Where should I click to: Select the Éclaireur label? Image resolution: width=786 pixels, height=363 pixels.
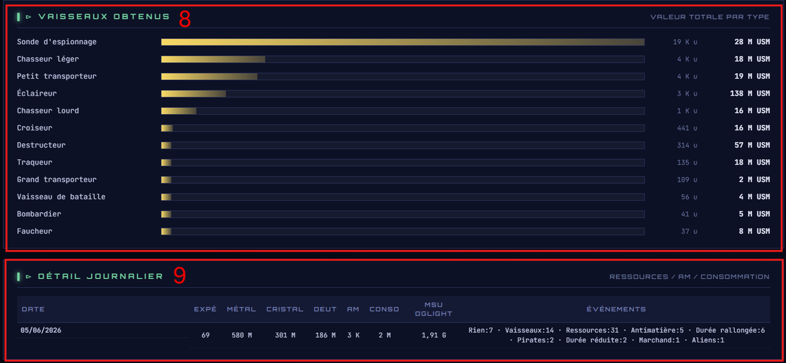coord(37,93)
